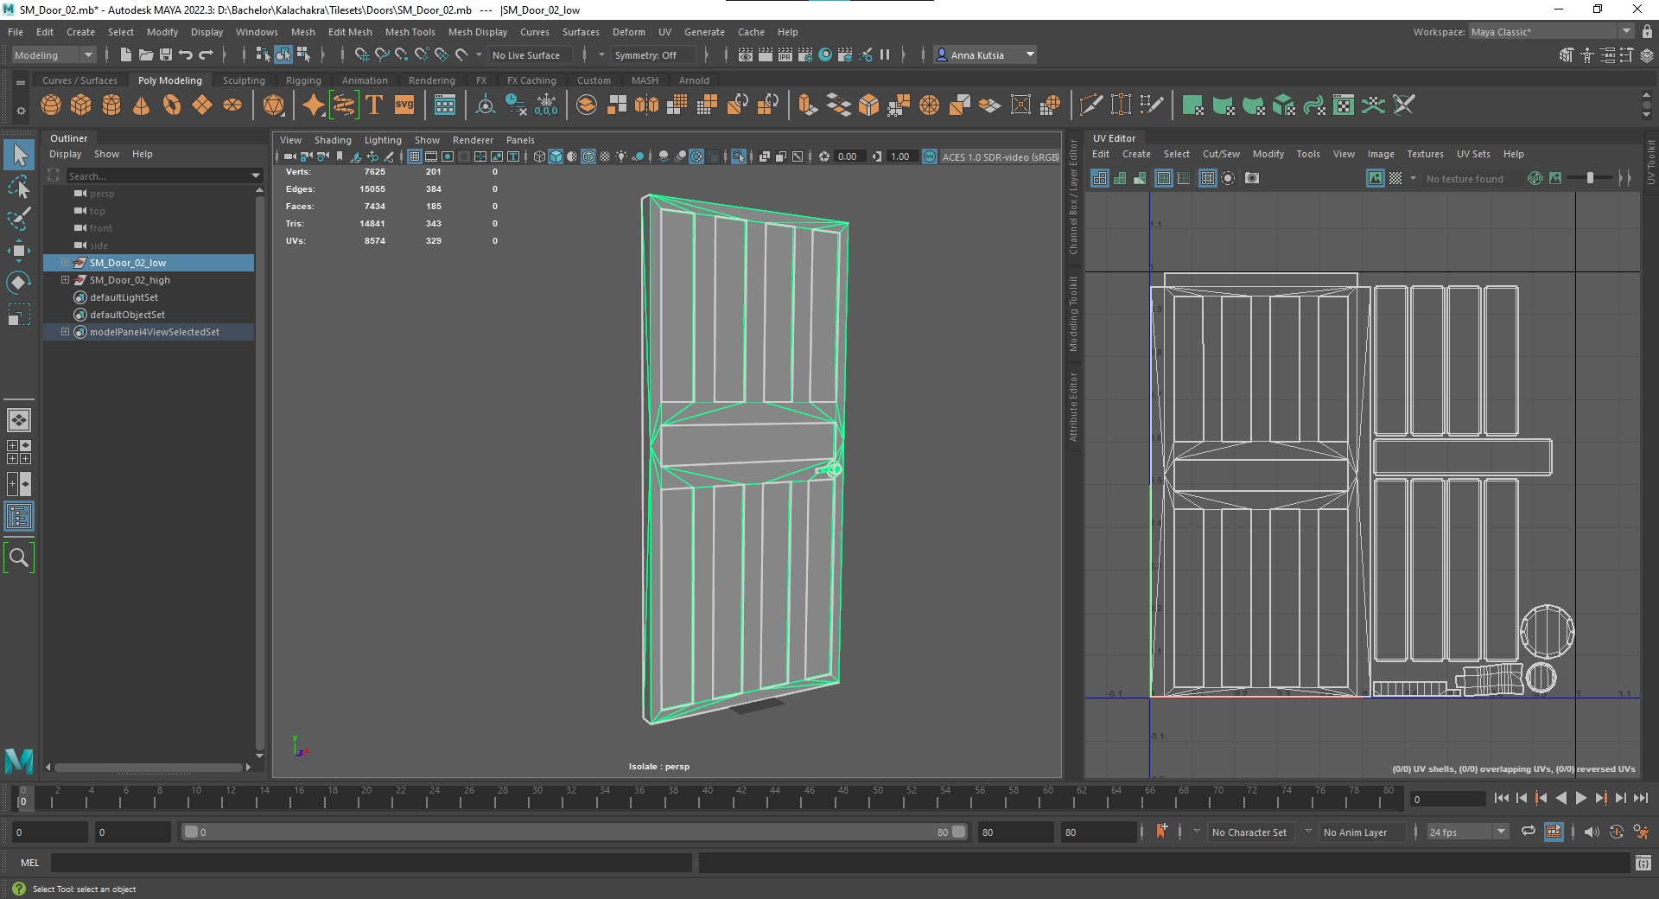This screenshot has width=1659, height=899.
Task: Click the polygon Type text tool icon
Action: click(x=374, y=105)
